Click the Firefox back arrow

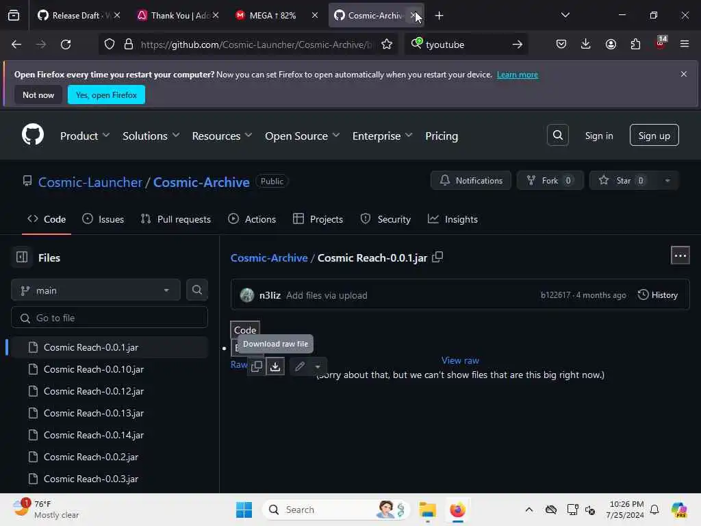pos(16,45)
